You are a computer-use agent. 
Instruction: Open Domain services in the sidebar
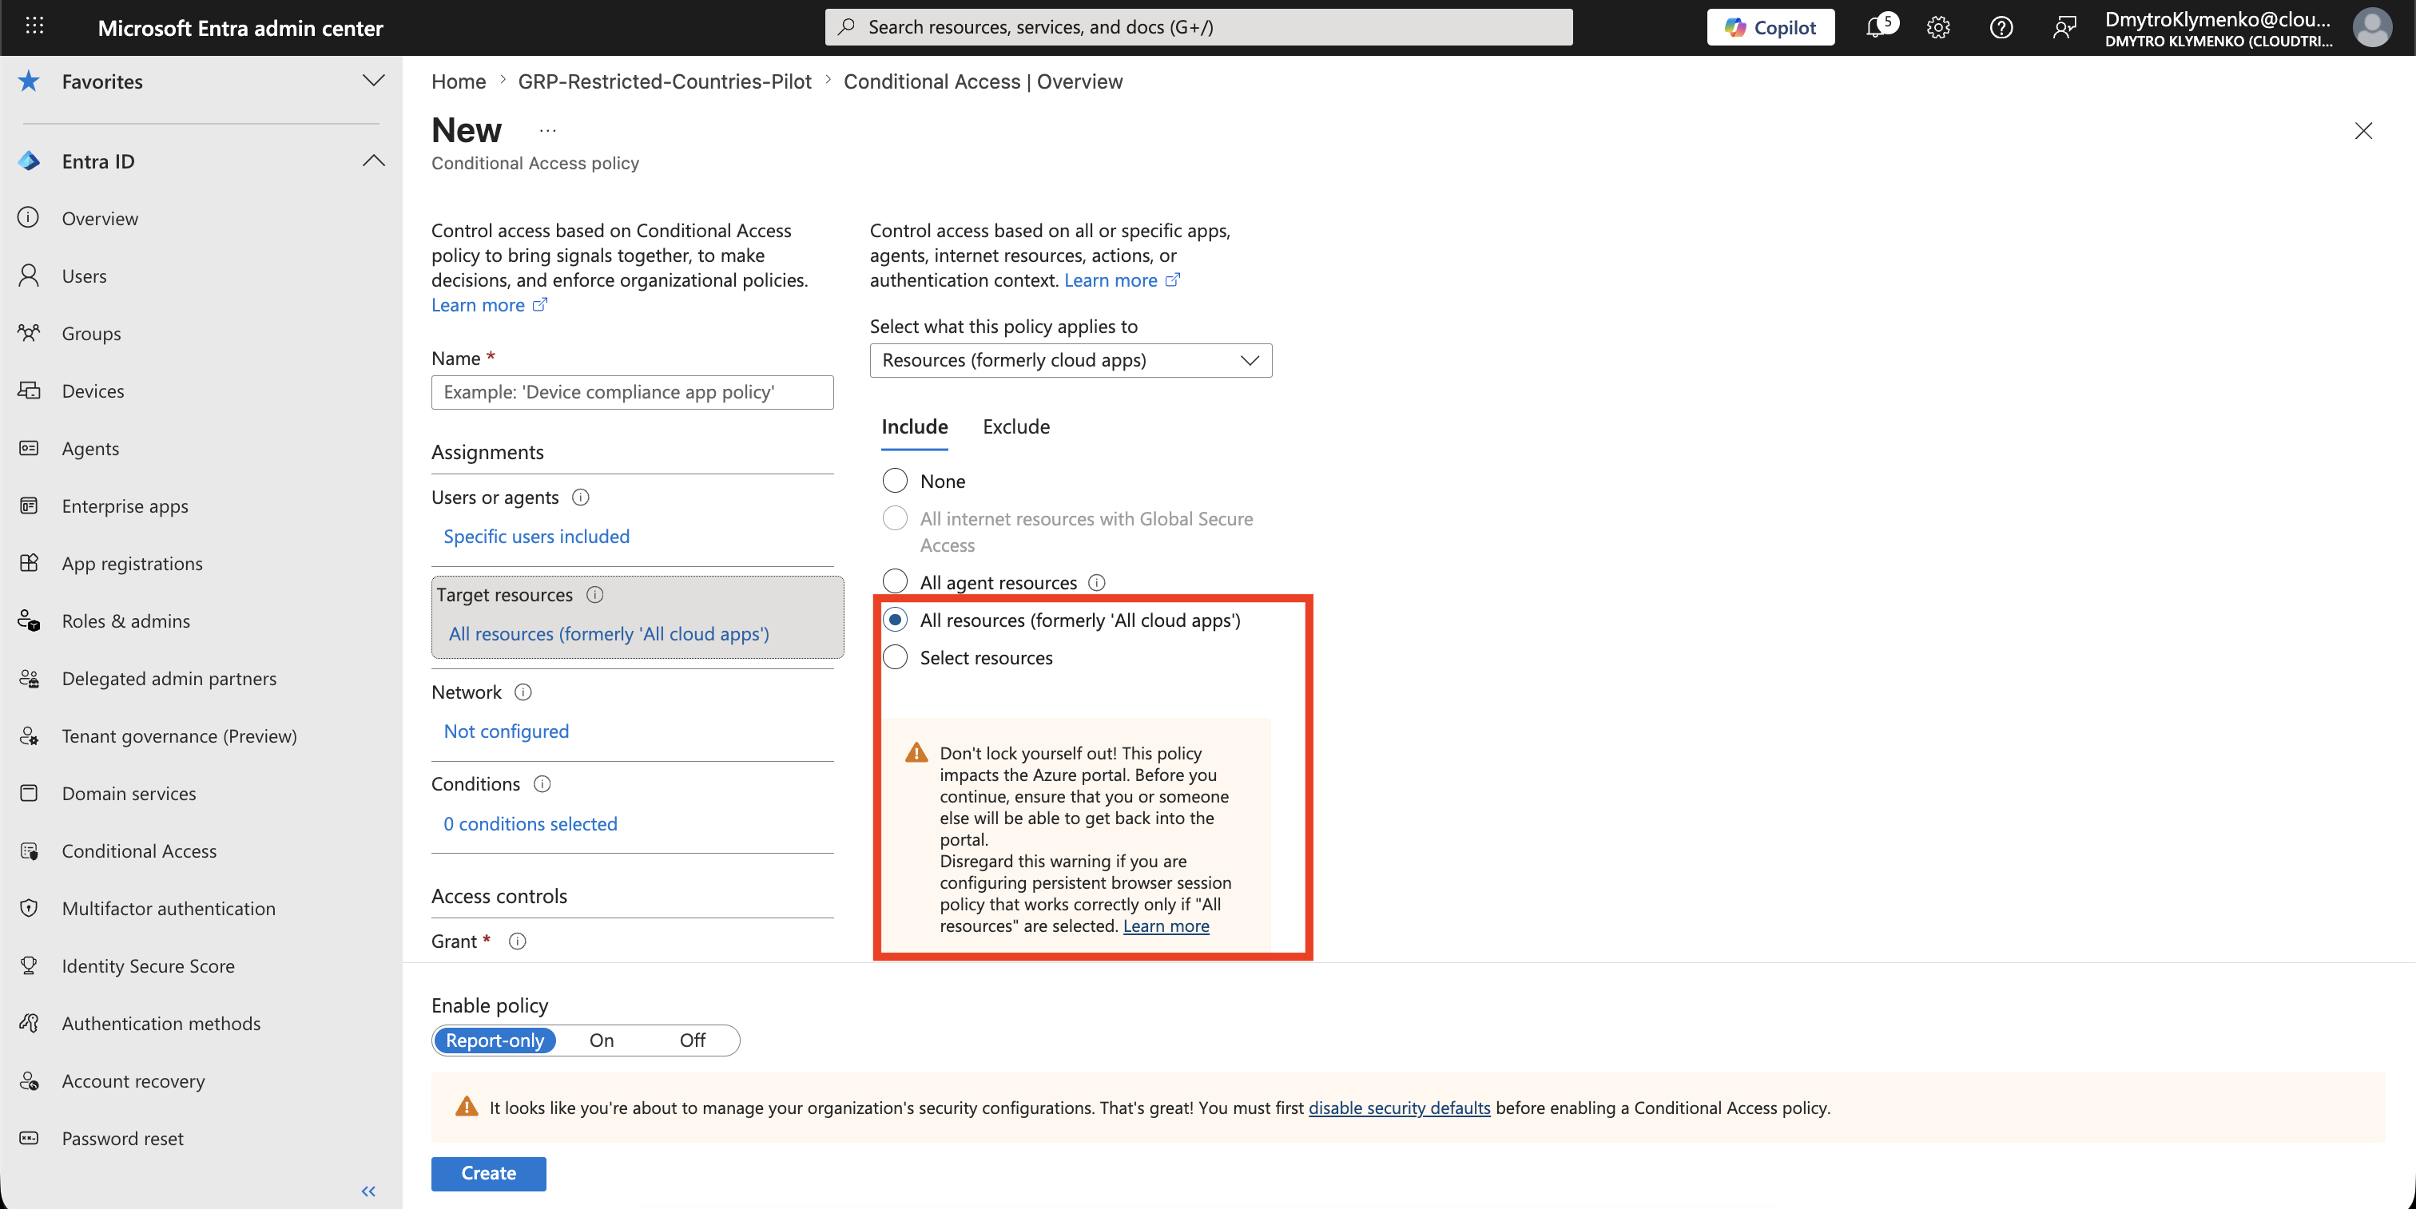coord(129,793)
